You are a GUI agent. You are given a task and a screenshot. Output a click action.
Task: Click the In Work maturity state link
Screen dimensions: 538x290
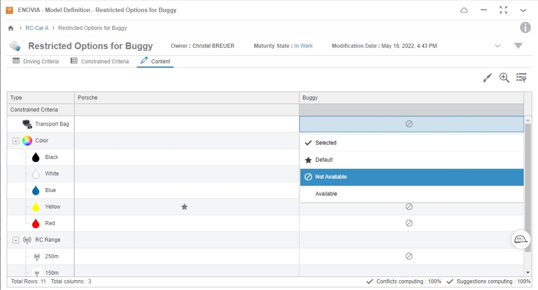coord(304,46)
